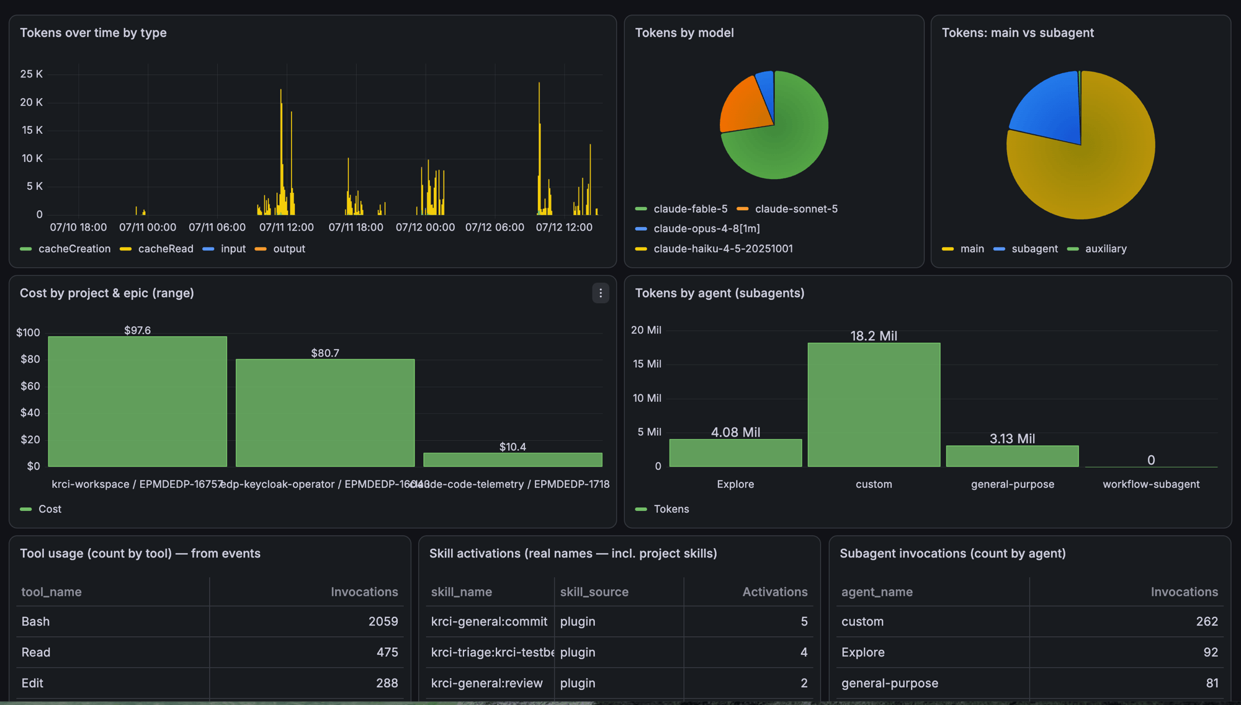Select general-purpose row in Subagent invocations
The image size is (1241, 705).
coord(1030,683)
